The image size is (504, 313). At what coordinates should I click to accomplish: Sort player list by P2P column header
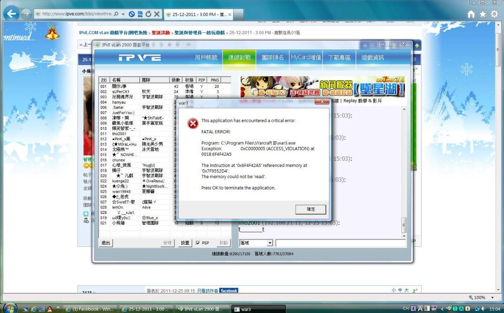point(201,80)
